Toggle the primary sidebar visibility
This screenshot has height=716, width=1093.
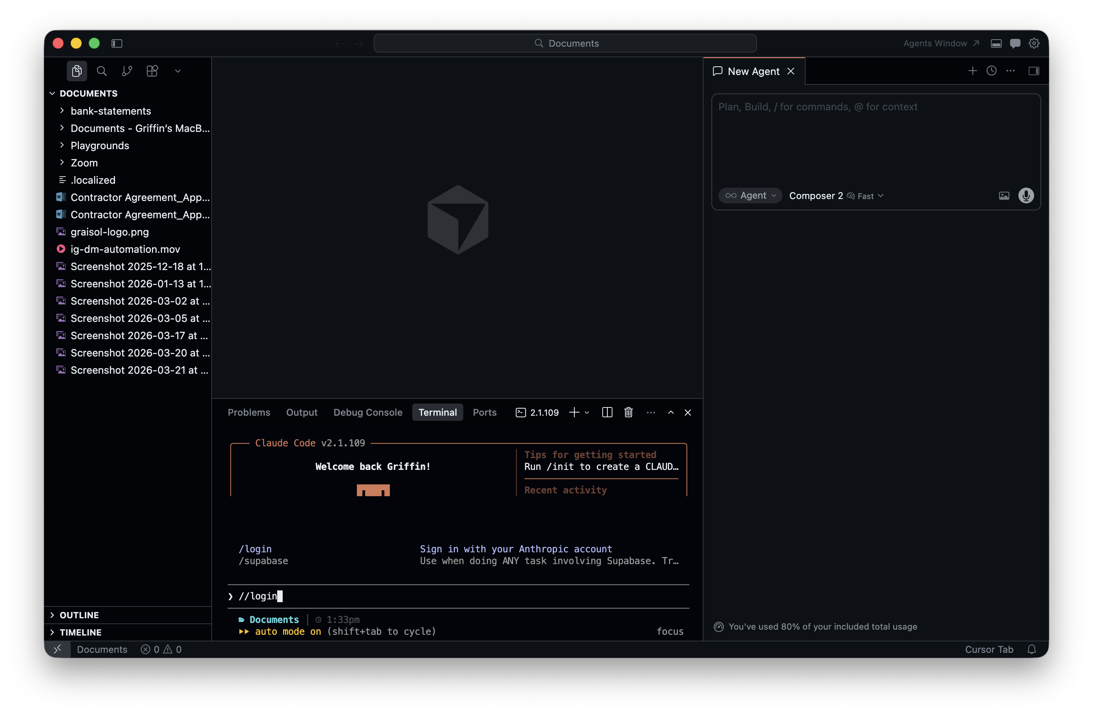click(x=117, y=43)
